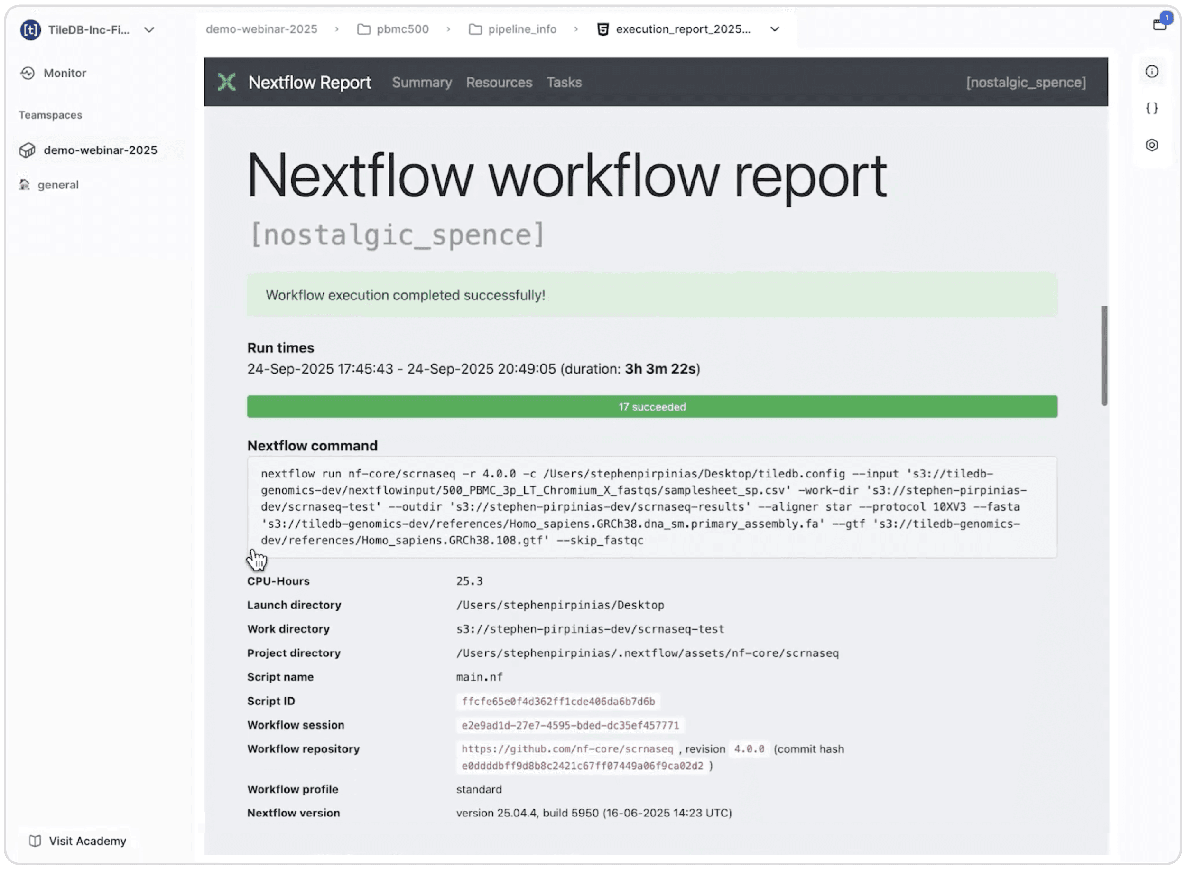Open the pbmc500 folder breadcrumb
Screen dimensions: 1186x870
(x=402, y=29)
